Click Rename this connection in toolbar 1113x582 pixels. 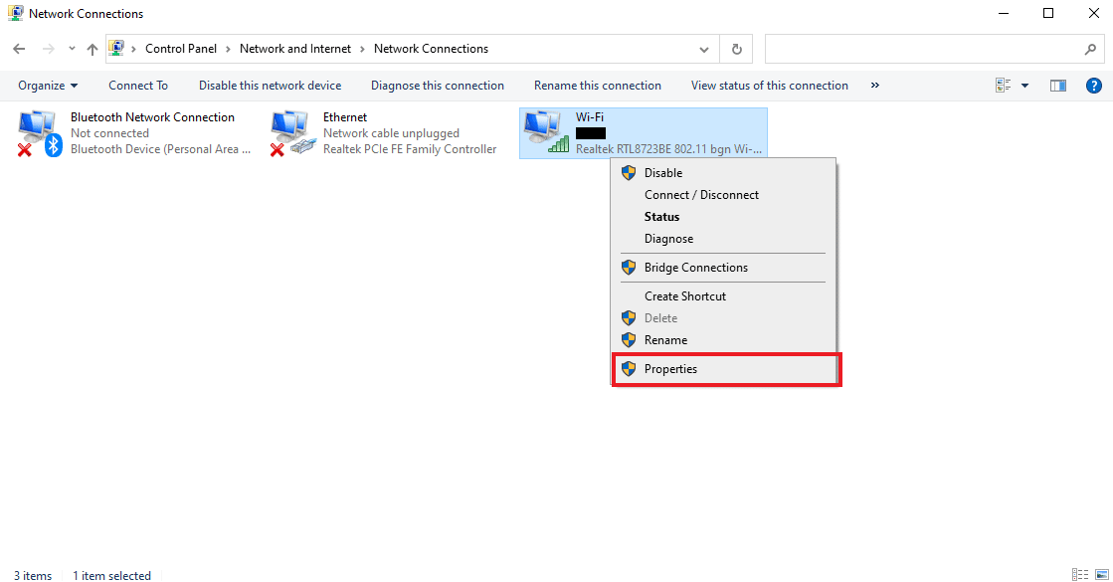tap(597, 86)
